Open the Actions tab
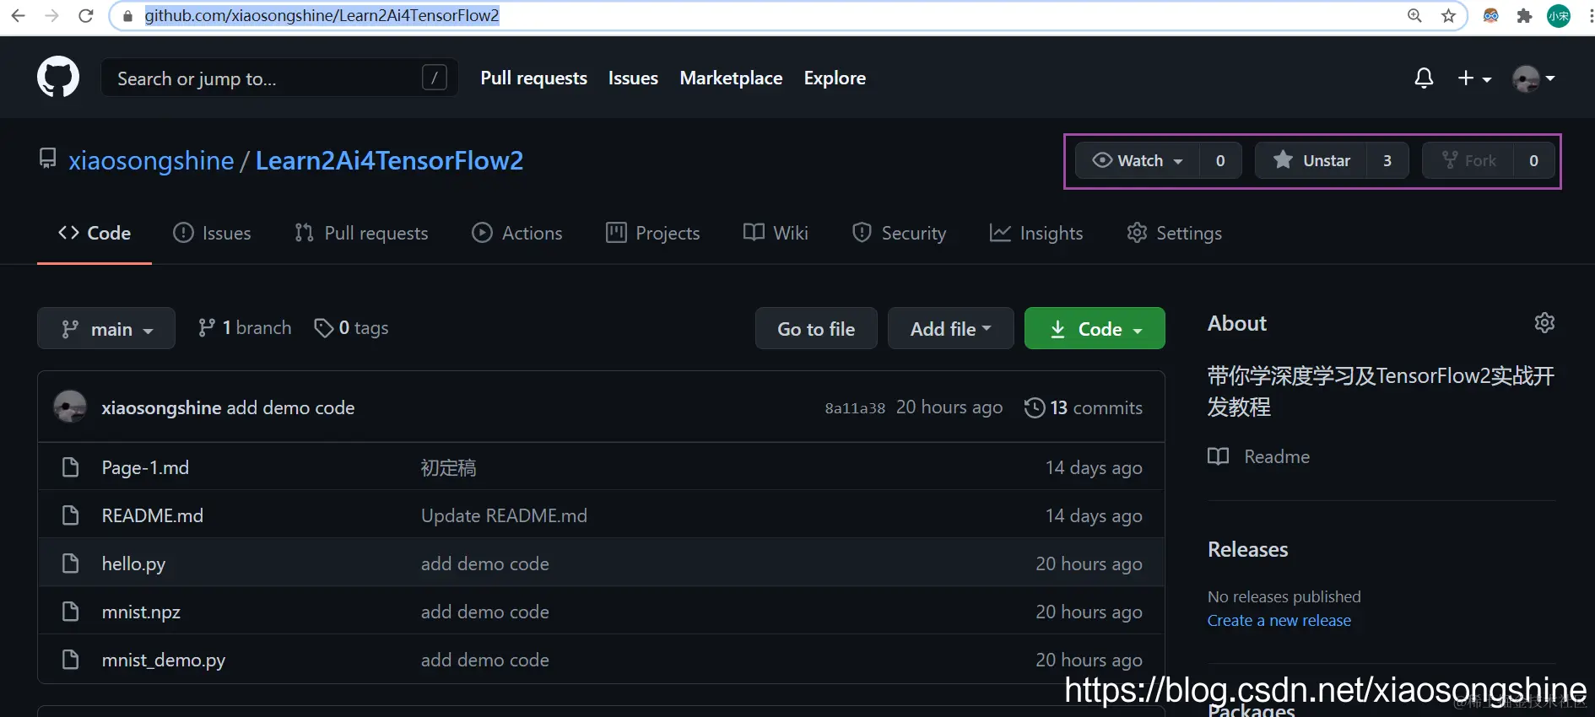The width and height of the screenshot is (1595, 717). (516, 233)
